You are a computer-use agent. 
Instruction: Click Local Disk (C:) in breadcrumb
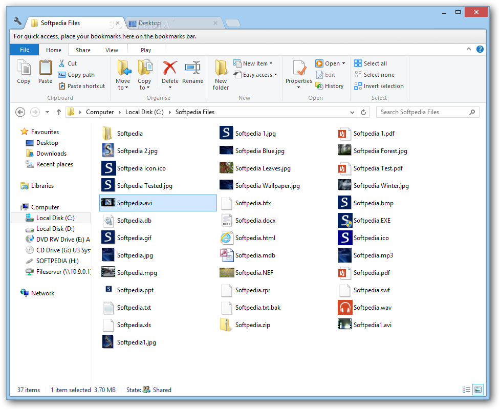[x=144, y=112]
